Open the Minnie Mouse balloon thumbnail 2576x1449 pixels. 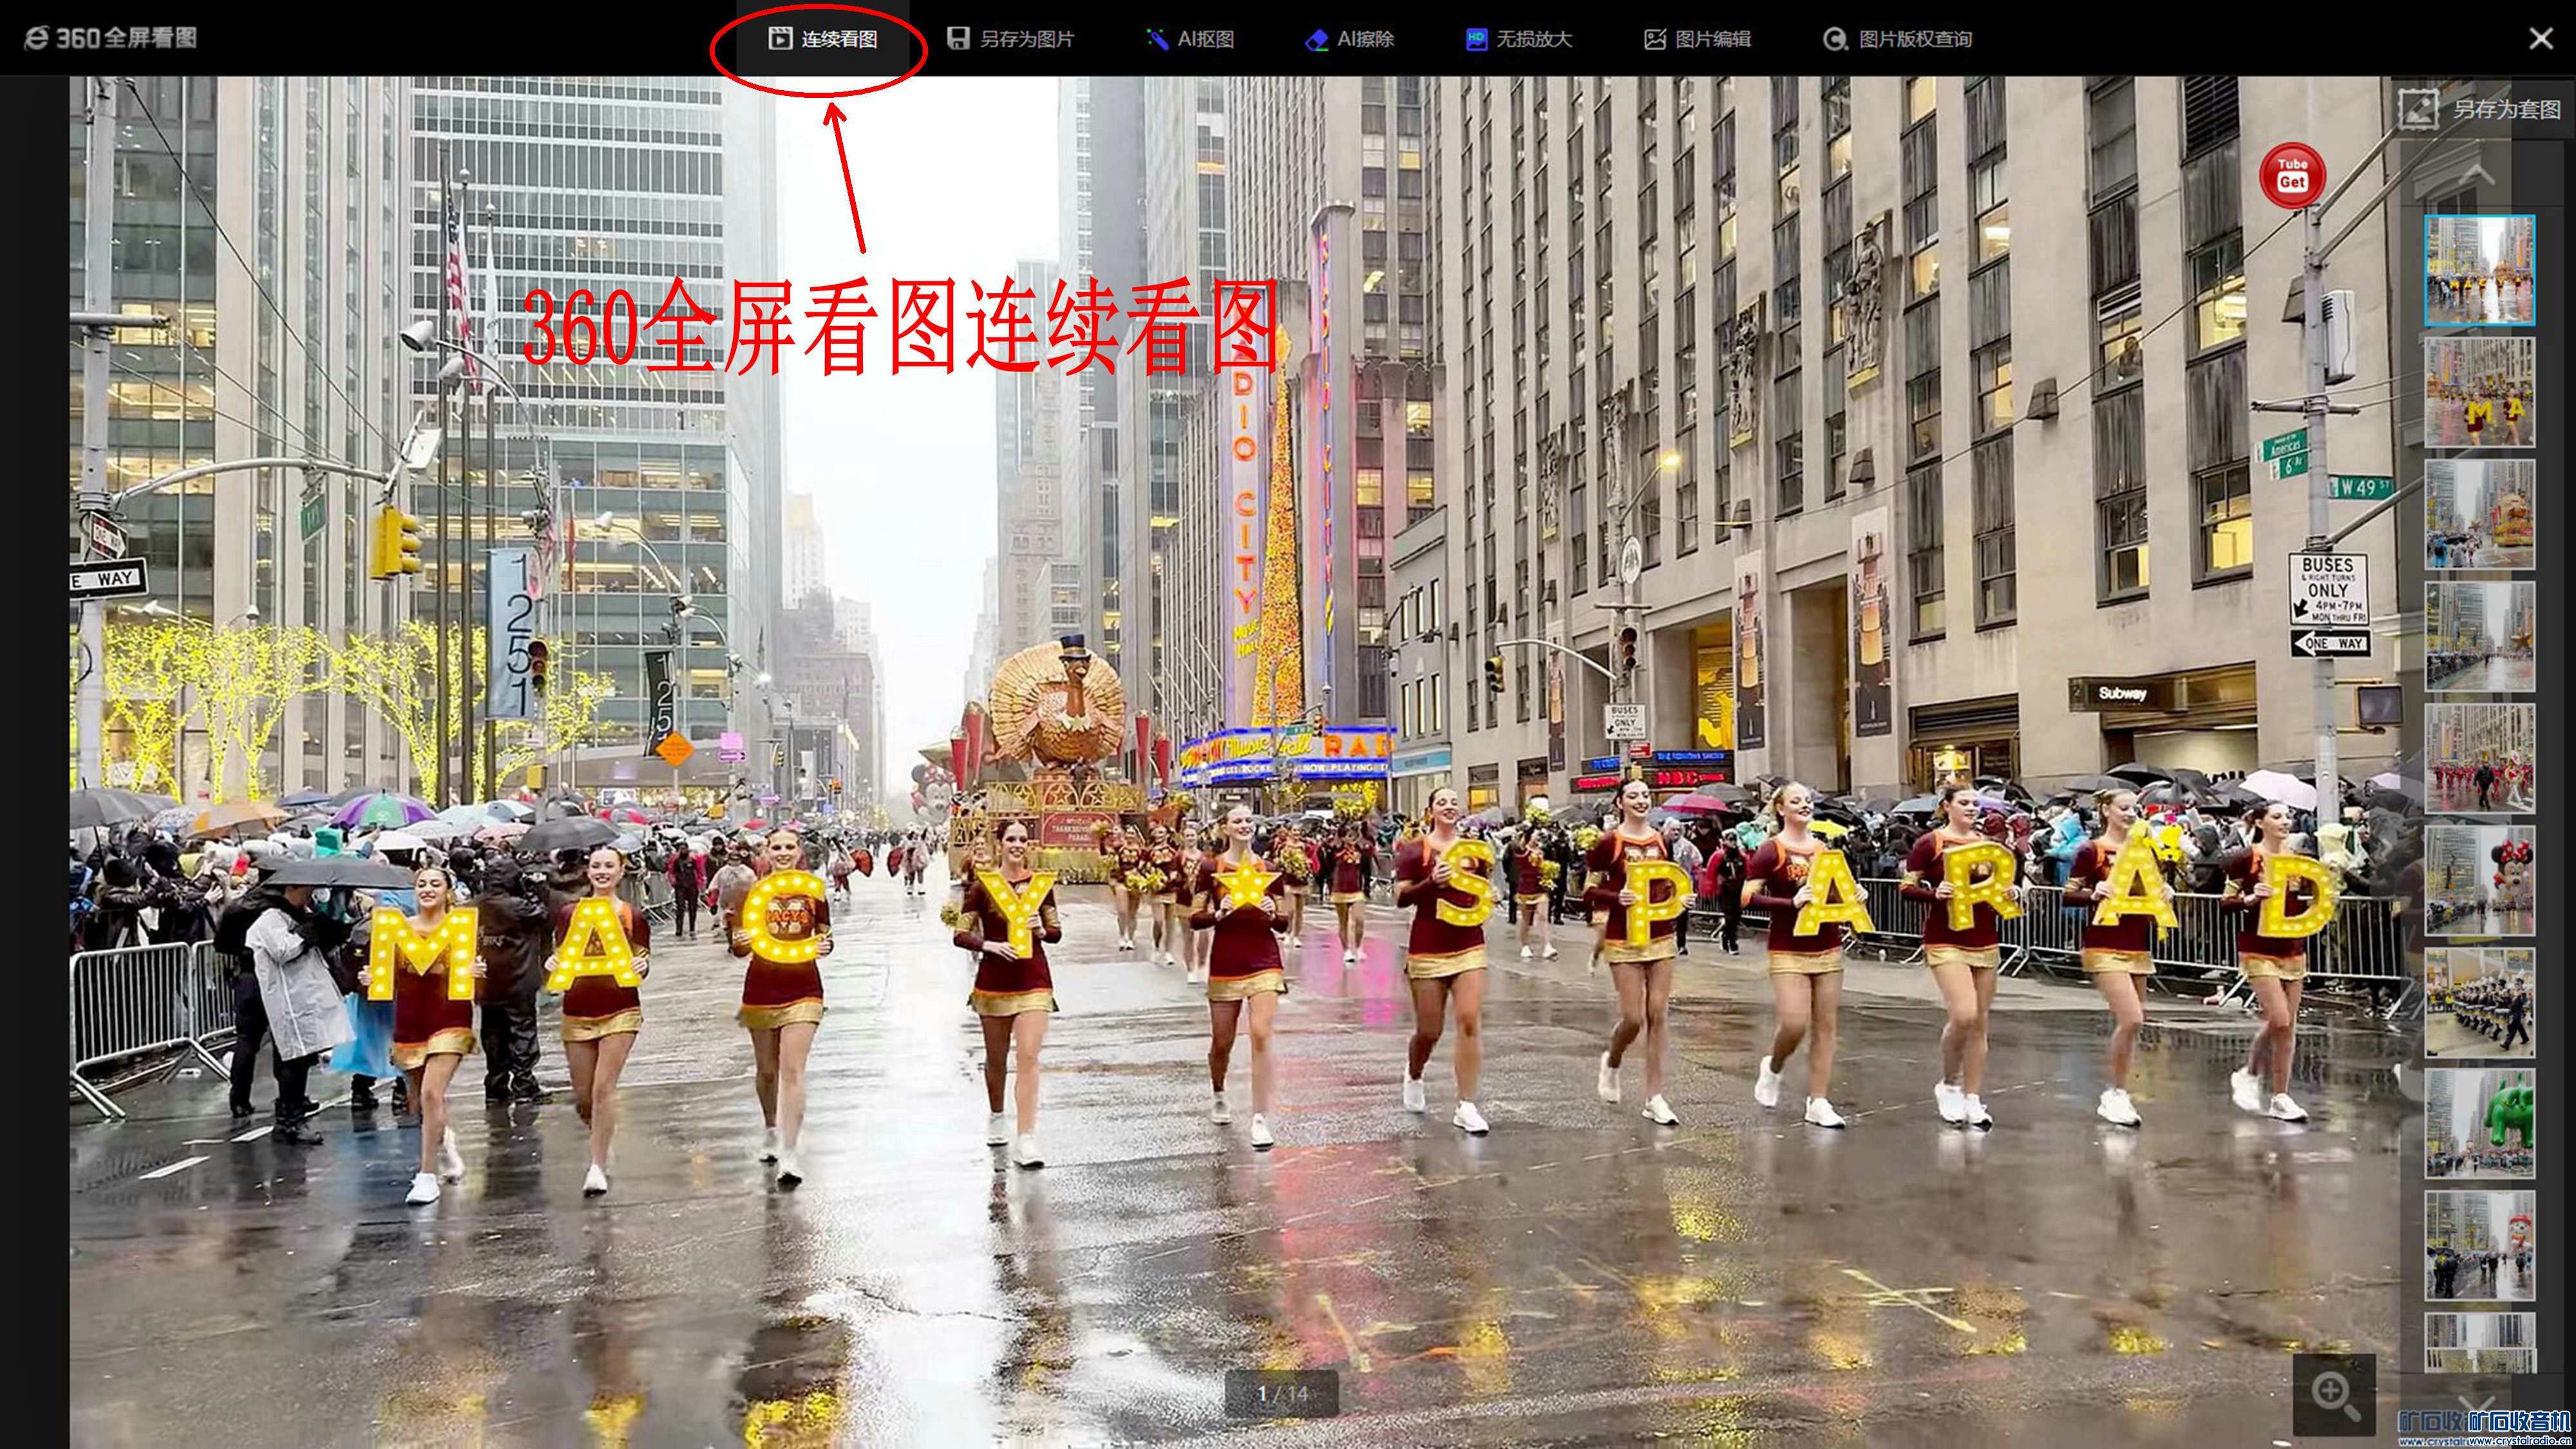click(x=2479, y=880)
